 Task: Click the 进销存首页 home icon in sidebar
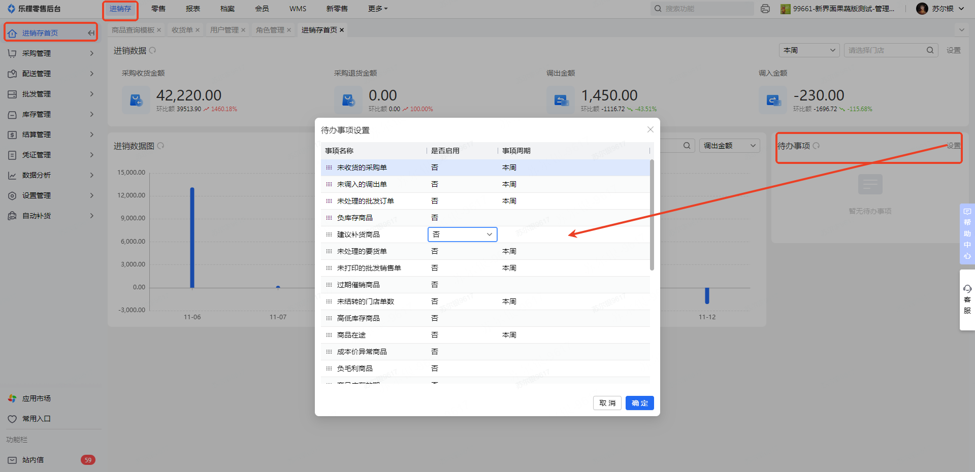[12, 33]
